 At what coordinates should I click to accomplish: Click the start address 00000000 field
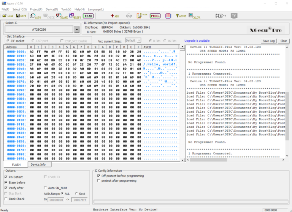56,200
